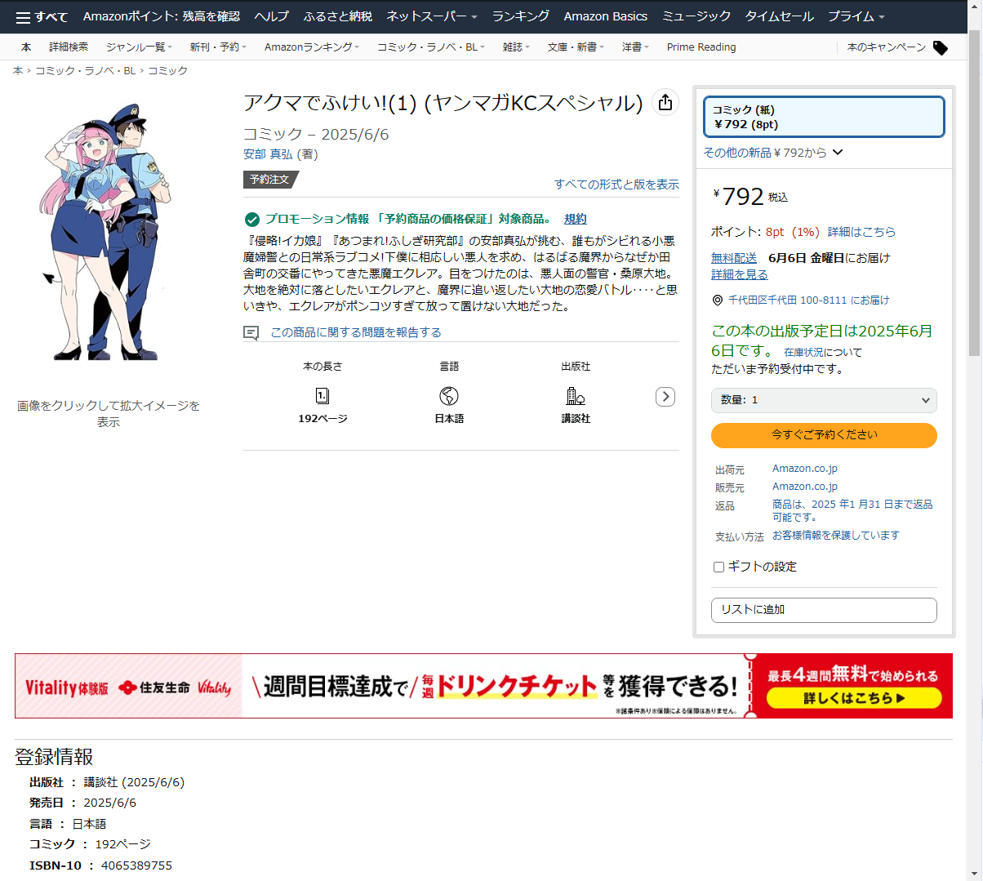Viewport: 983px width, 881px height.
Task: Open author link 安部 真弘
Action: [x=267, y=154]
